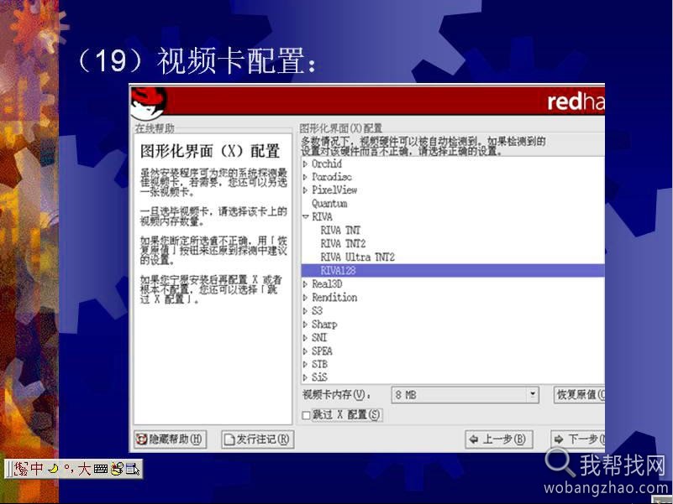Go back with 上一步(B) button
This screenshot has width=673, height=504.
click(x=499, y=439)
